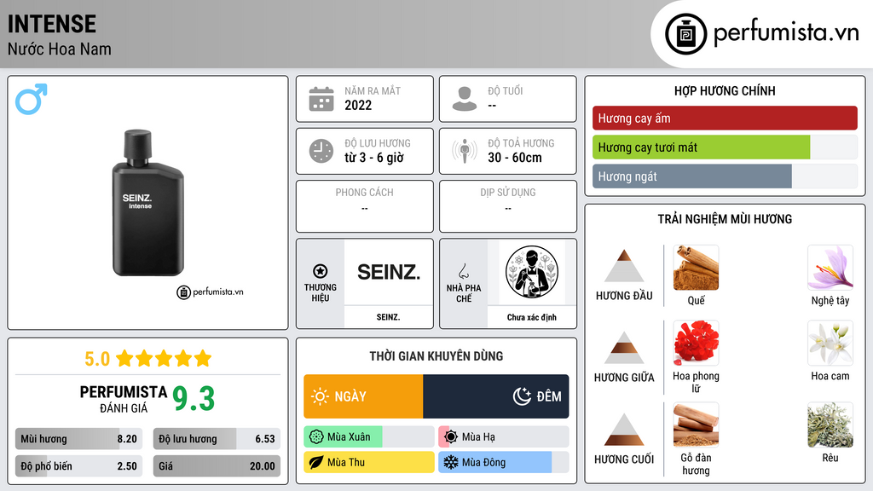Click the INTENSE product title

[x=52, y=24]
